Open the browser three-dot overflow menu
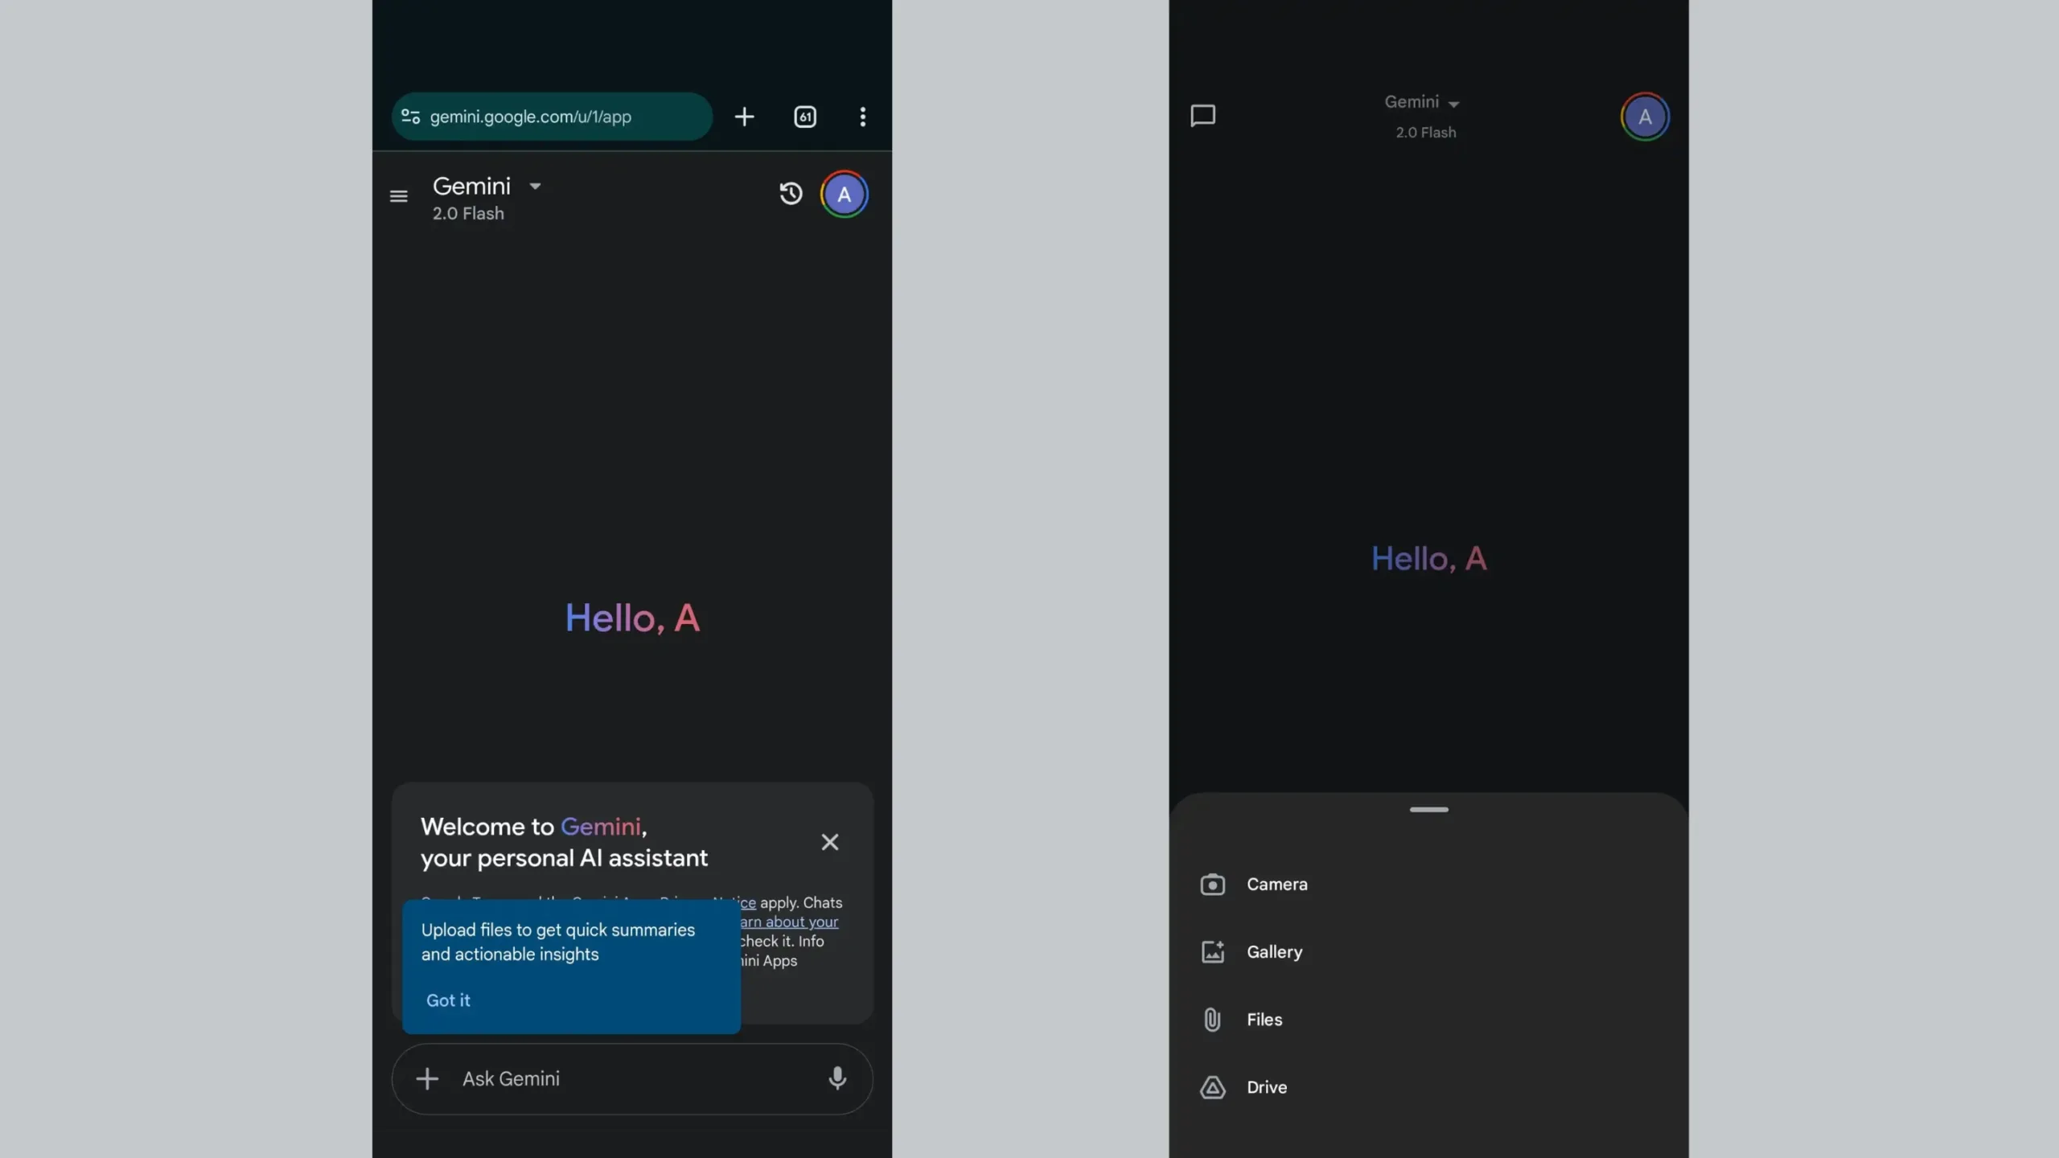The width and height of the screenshot is (2059, 1158). 863,117
